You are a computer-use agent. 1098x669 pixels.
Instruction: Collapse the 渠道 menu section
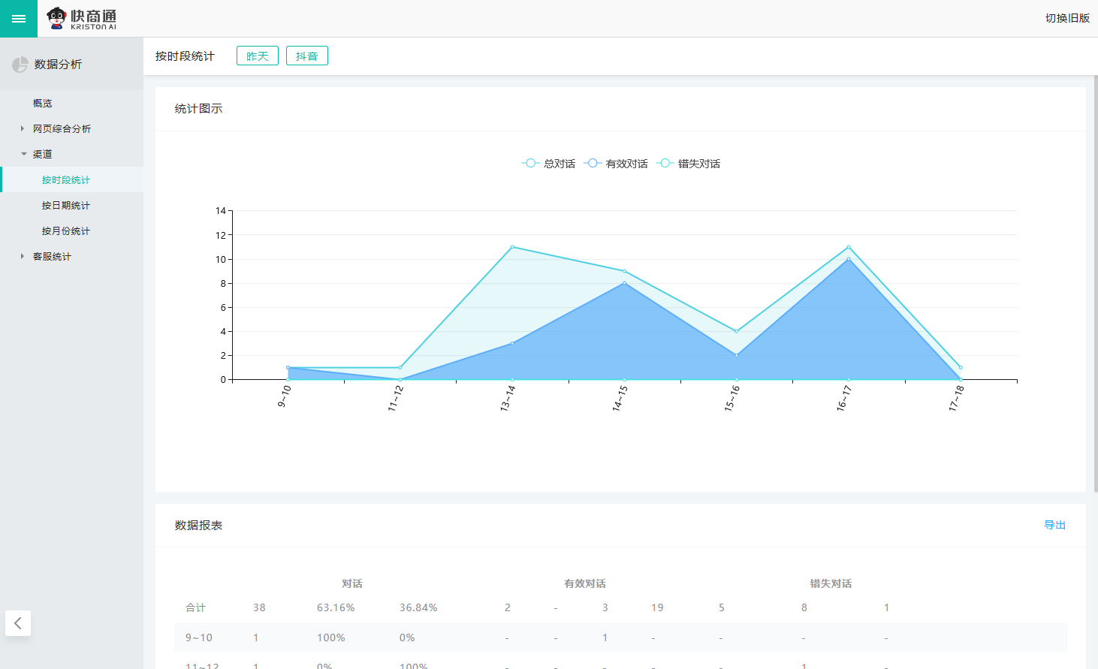tap(42, 155)
